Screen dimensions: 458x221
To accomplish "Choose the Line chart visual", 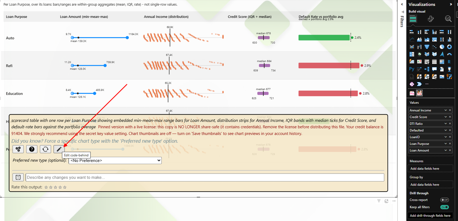I will (x=412, y=39).
